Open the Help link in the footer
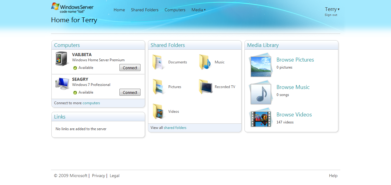Screen dimensions: 391x185 333,176
